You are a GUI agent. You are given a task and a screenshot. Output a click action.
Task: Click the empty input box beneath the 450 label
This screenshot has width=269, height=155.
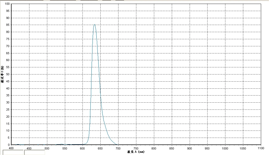click(35, 152)
